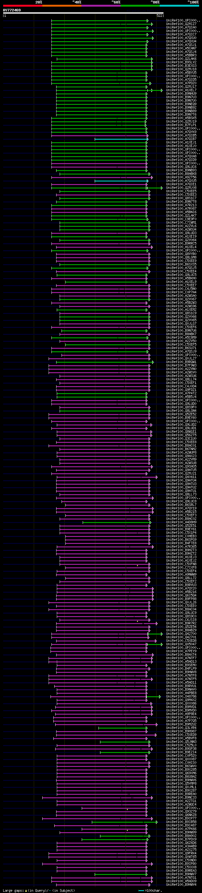The width and height of the screenshot is (202, 893).
Task: Select label UniRef100_C5XEE5
Action: [181, 191]
